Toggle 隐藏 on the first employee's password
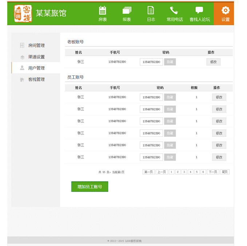247x246 pixels. [170, 97]
